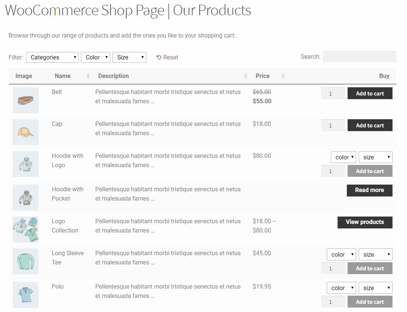
Task: Open the Cap product page link
Action: (57, 124)
